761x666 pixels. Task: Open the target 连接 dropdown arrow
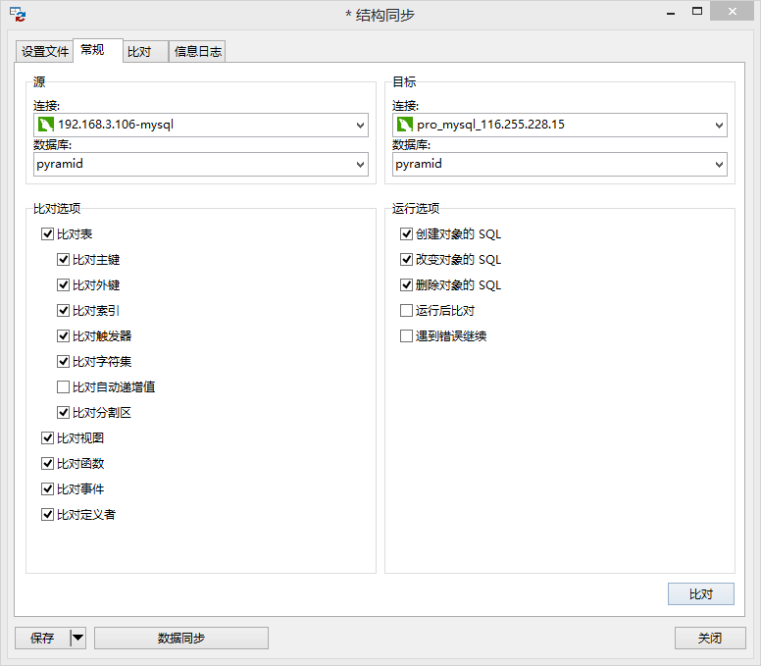719,126
